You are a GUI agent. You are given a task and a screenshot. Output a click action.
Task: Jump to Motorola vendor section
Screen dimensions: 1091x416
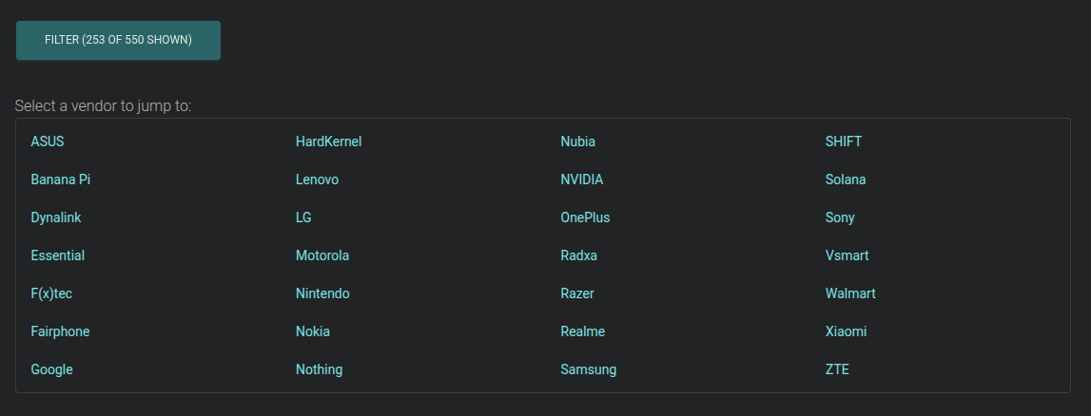(322, 255)
